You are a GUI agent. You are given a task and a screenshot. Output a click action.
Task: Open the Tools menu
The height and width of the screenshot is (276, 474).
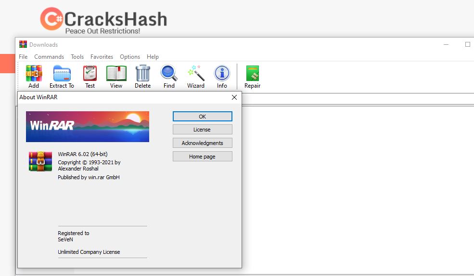tap(77, 56)
